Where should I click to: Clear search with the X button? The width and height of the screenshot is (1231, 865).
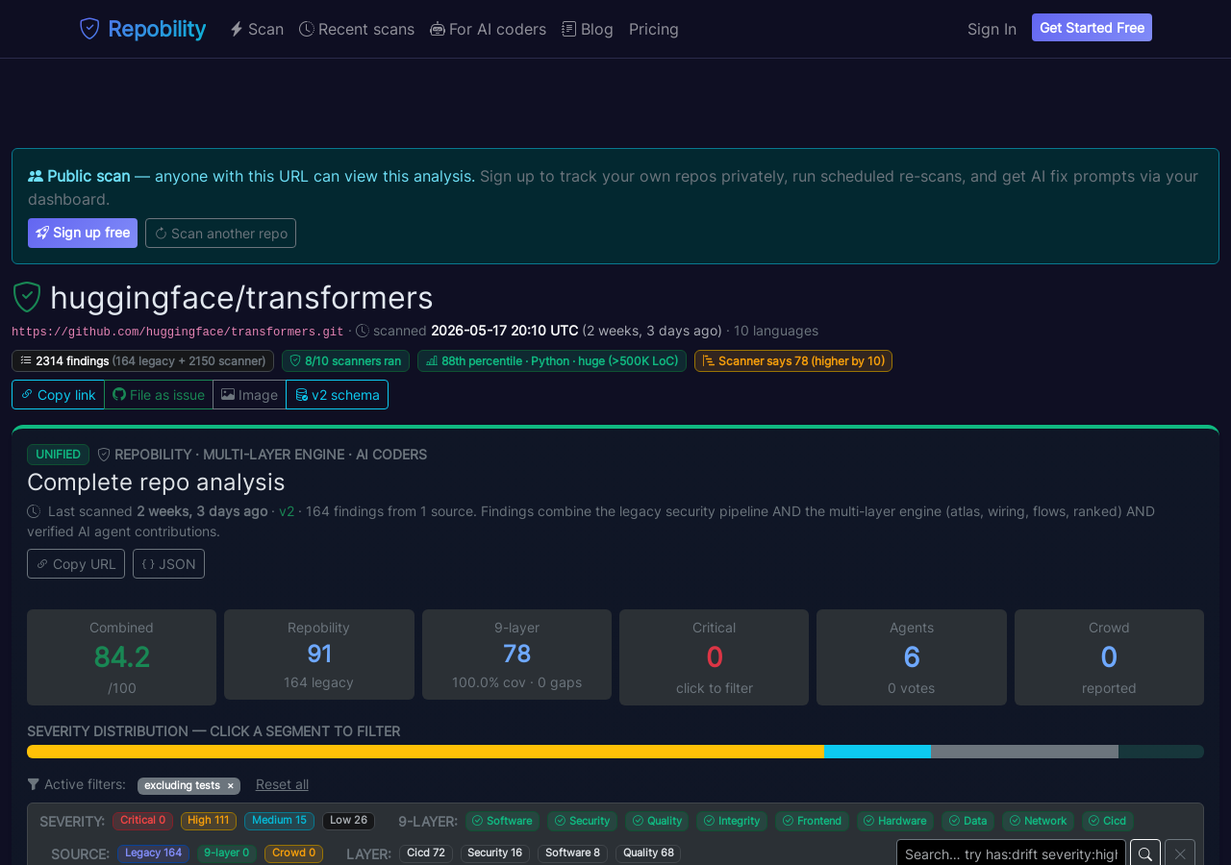click(x=1180, y=853)
